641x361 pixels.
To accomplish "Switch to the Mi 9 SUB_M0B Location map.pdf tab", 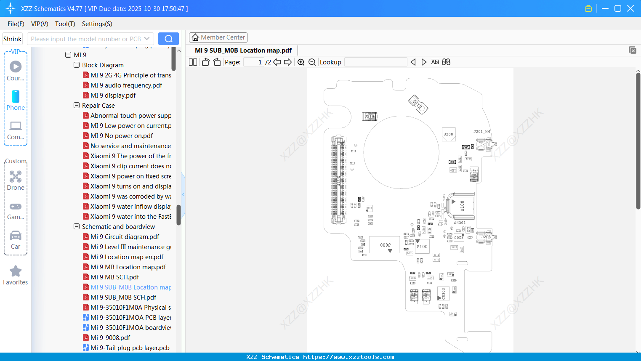I will point(242,50).
